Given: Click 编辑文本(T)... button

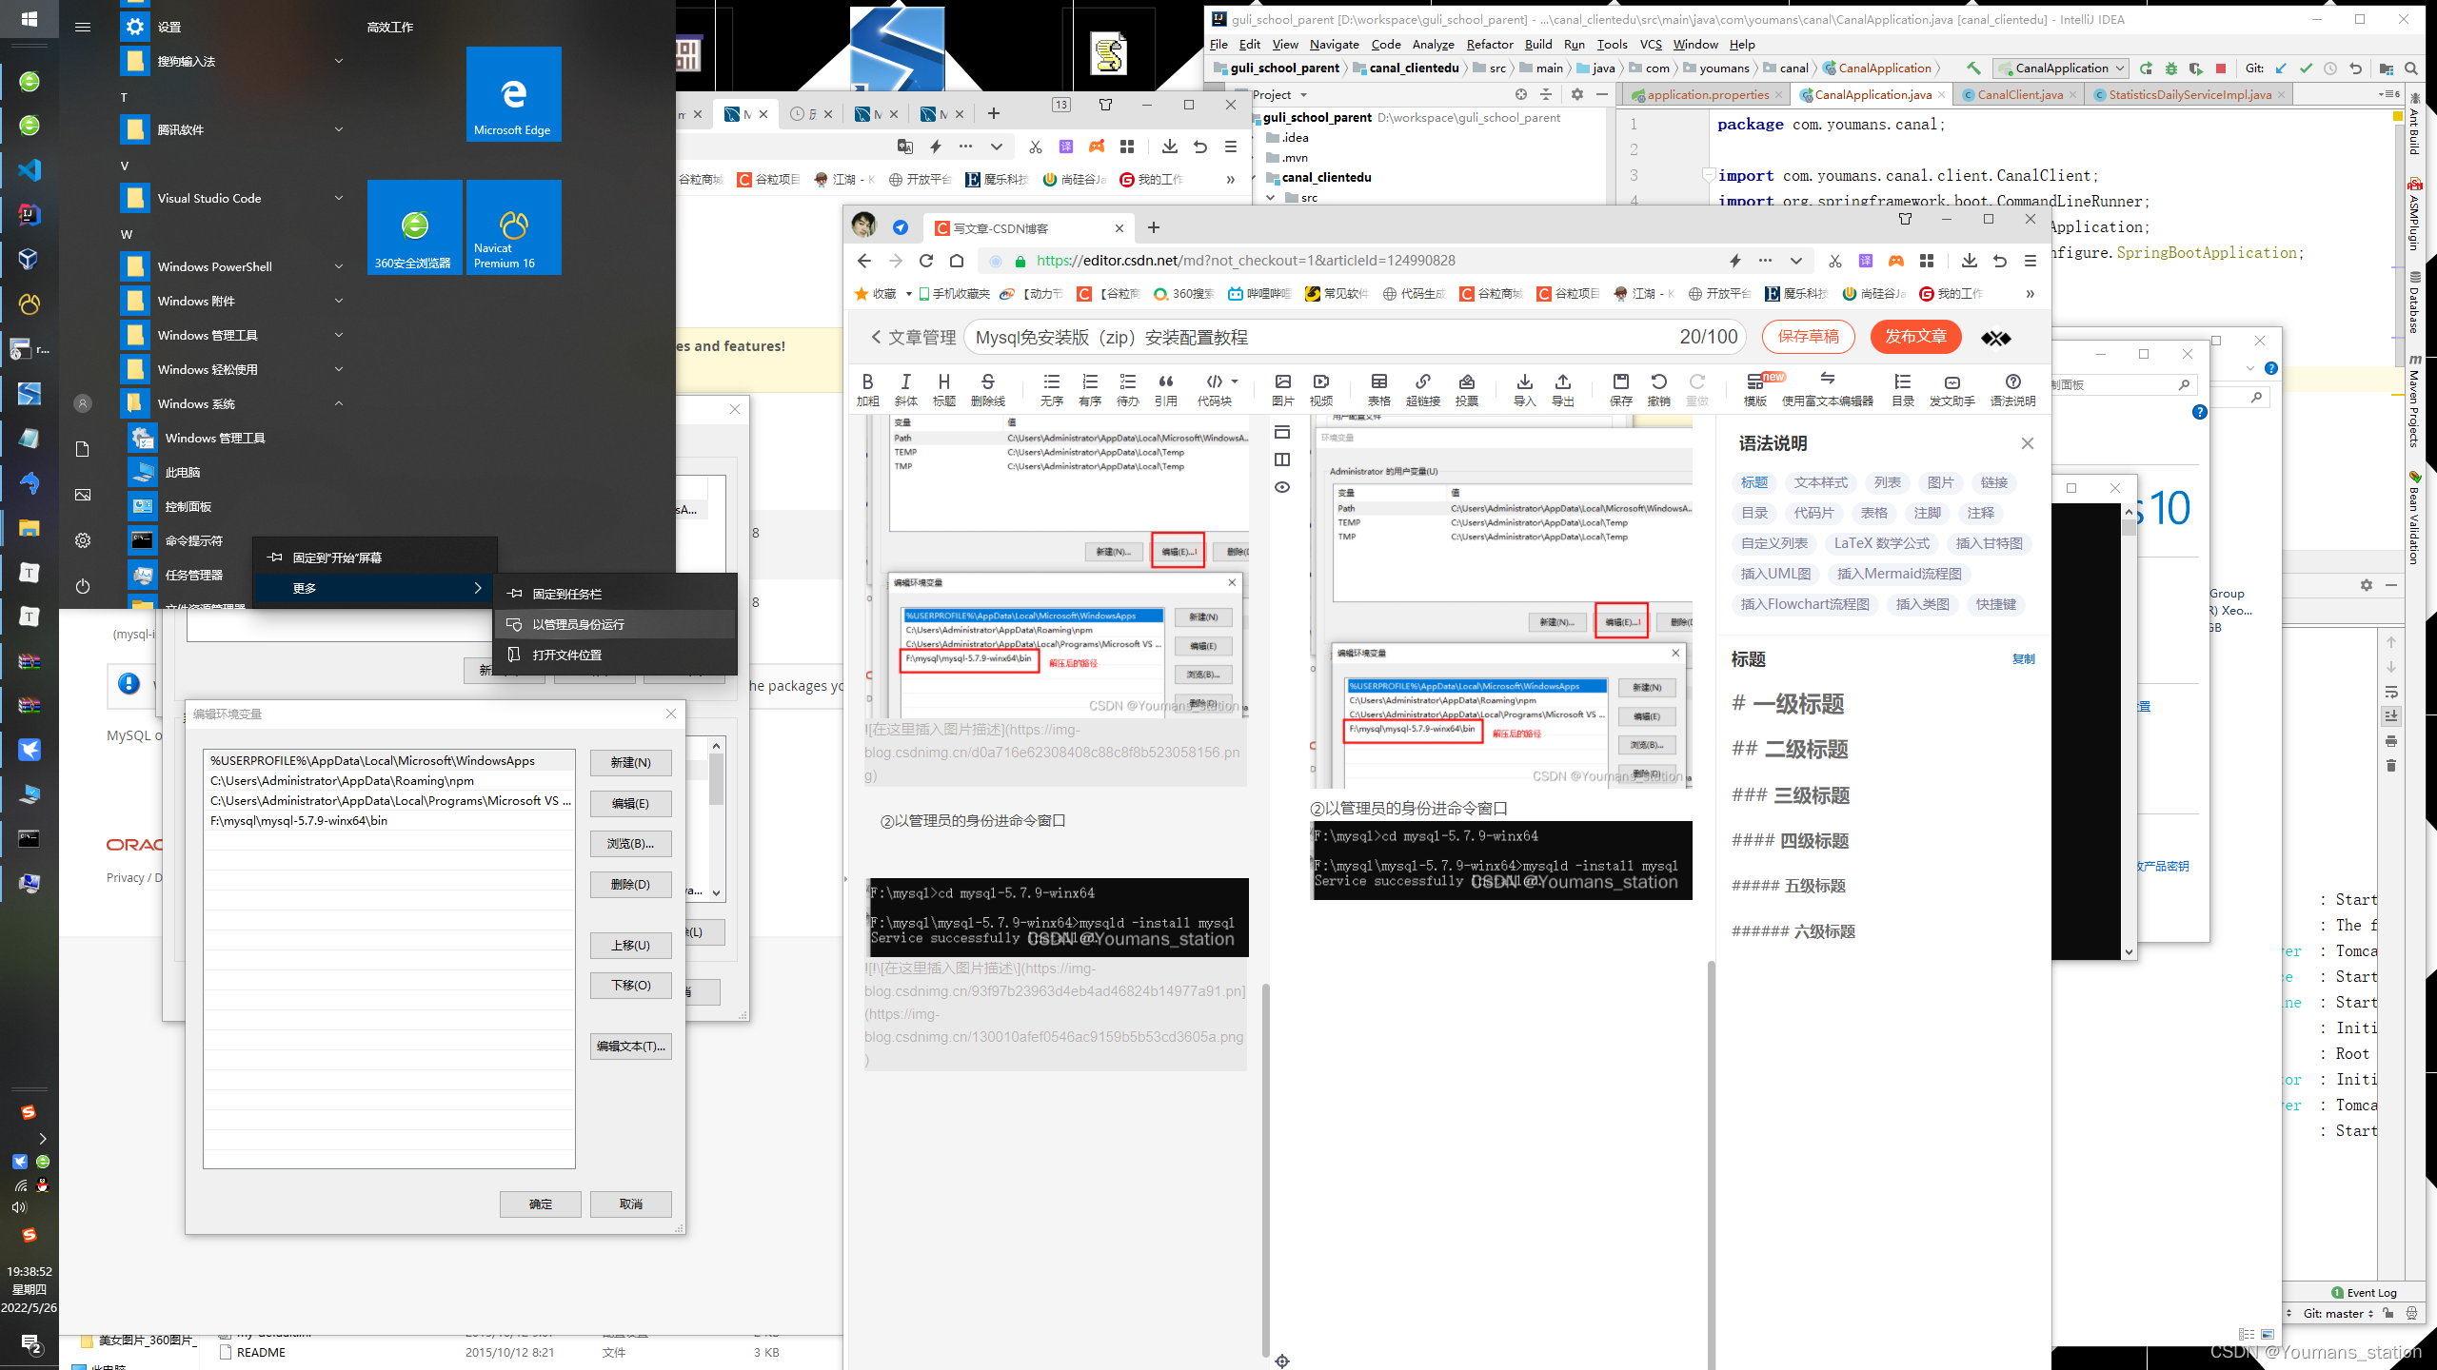Looking at the screenshot, I should [x=630, y=1047].
